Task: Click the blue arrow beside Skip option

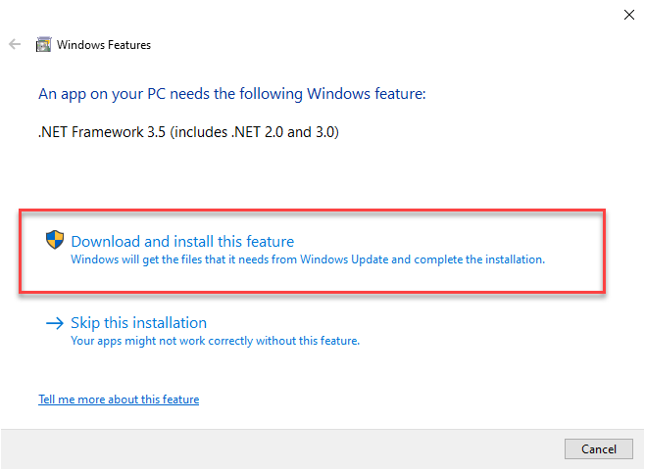Action: (x=54, y=323)
